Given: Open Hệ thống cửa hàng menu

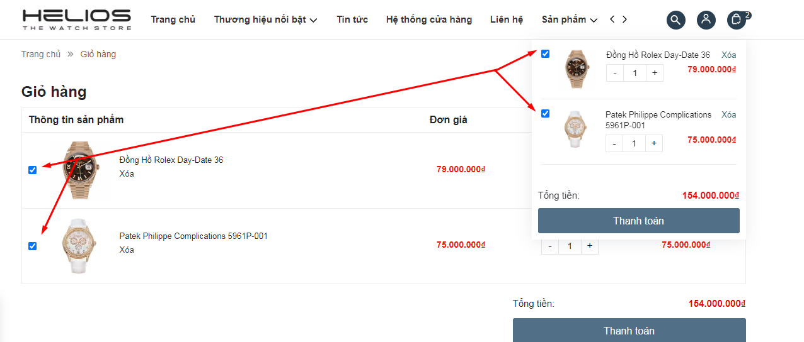Looking at the screenshot, I should (x=429, y=19).
